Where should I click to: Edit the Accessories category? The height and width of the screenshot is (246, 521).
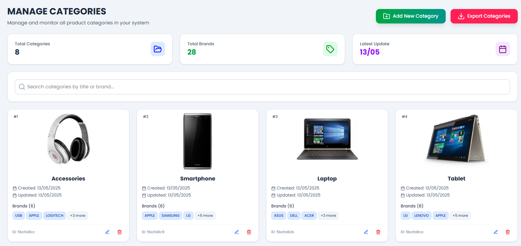(x=107, y=232)
